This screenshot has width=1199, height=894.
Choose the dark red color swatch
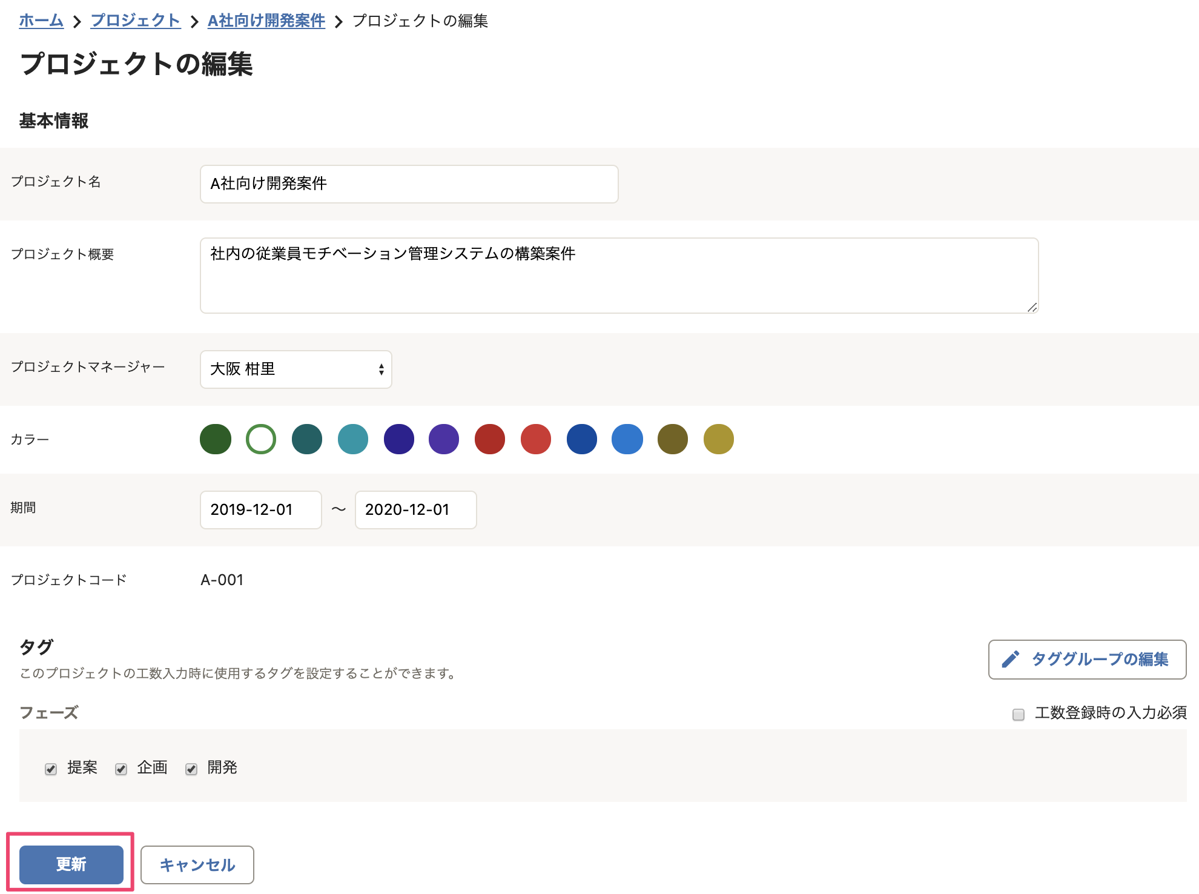pyautogui.click(x=490, y=439)
